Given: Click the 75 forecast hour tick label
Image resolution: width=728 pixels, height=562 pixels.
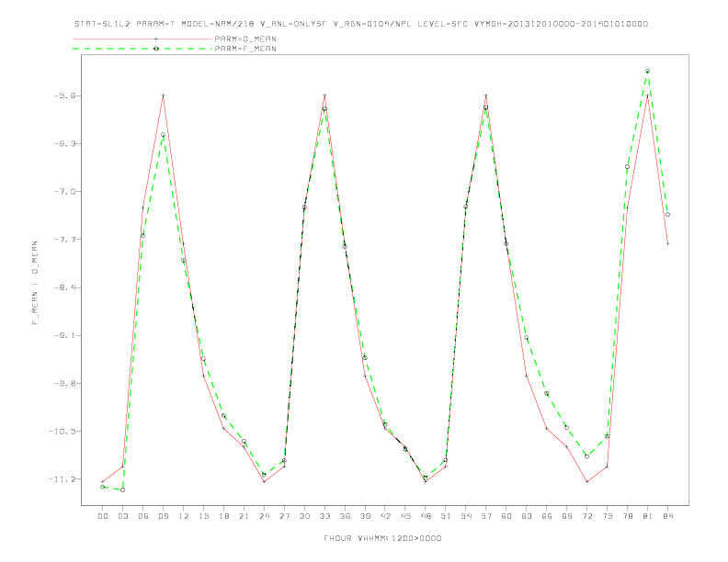Looking at the screenshot, I should click(x=608, y=516).
